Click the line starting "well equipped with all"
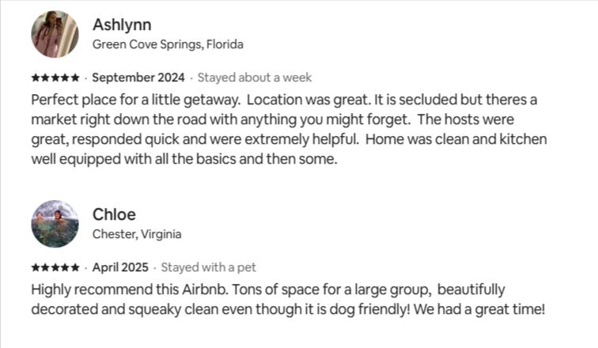Viewport: 598px width, 348px height. (x=184, y=158)
